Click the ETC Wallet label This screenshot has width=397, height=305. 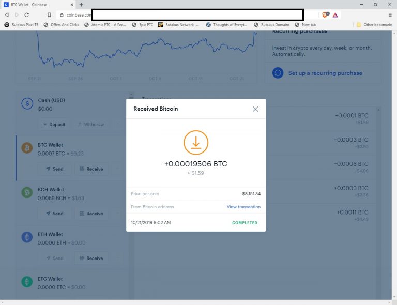pos(50,279)
